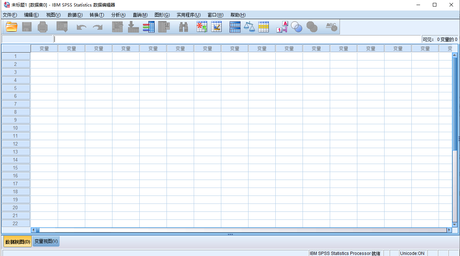The width and height of the screenshot is (460, 256).
Task: Click the horizontal scrollbar right arrow
Action: (449, 230)
